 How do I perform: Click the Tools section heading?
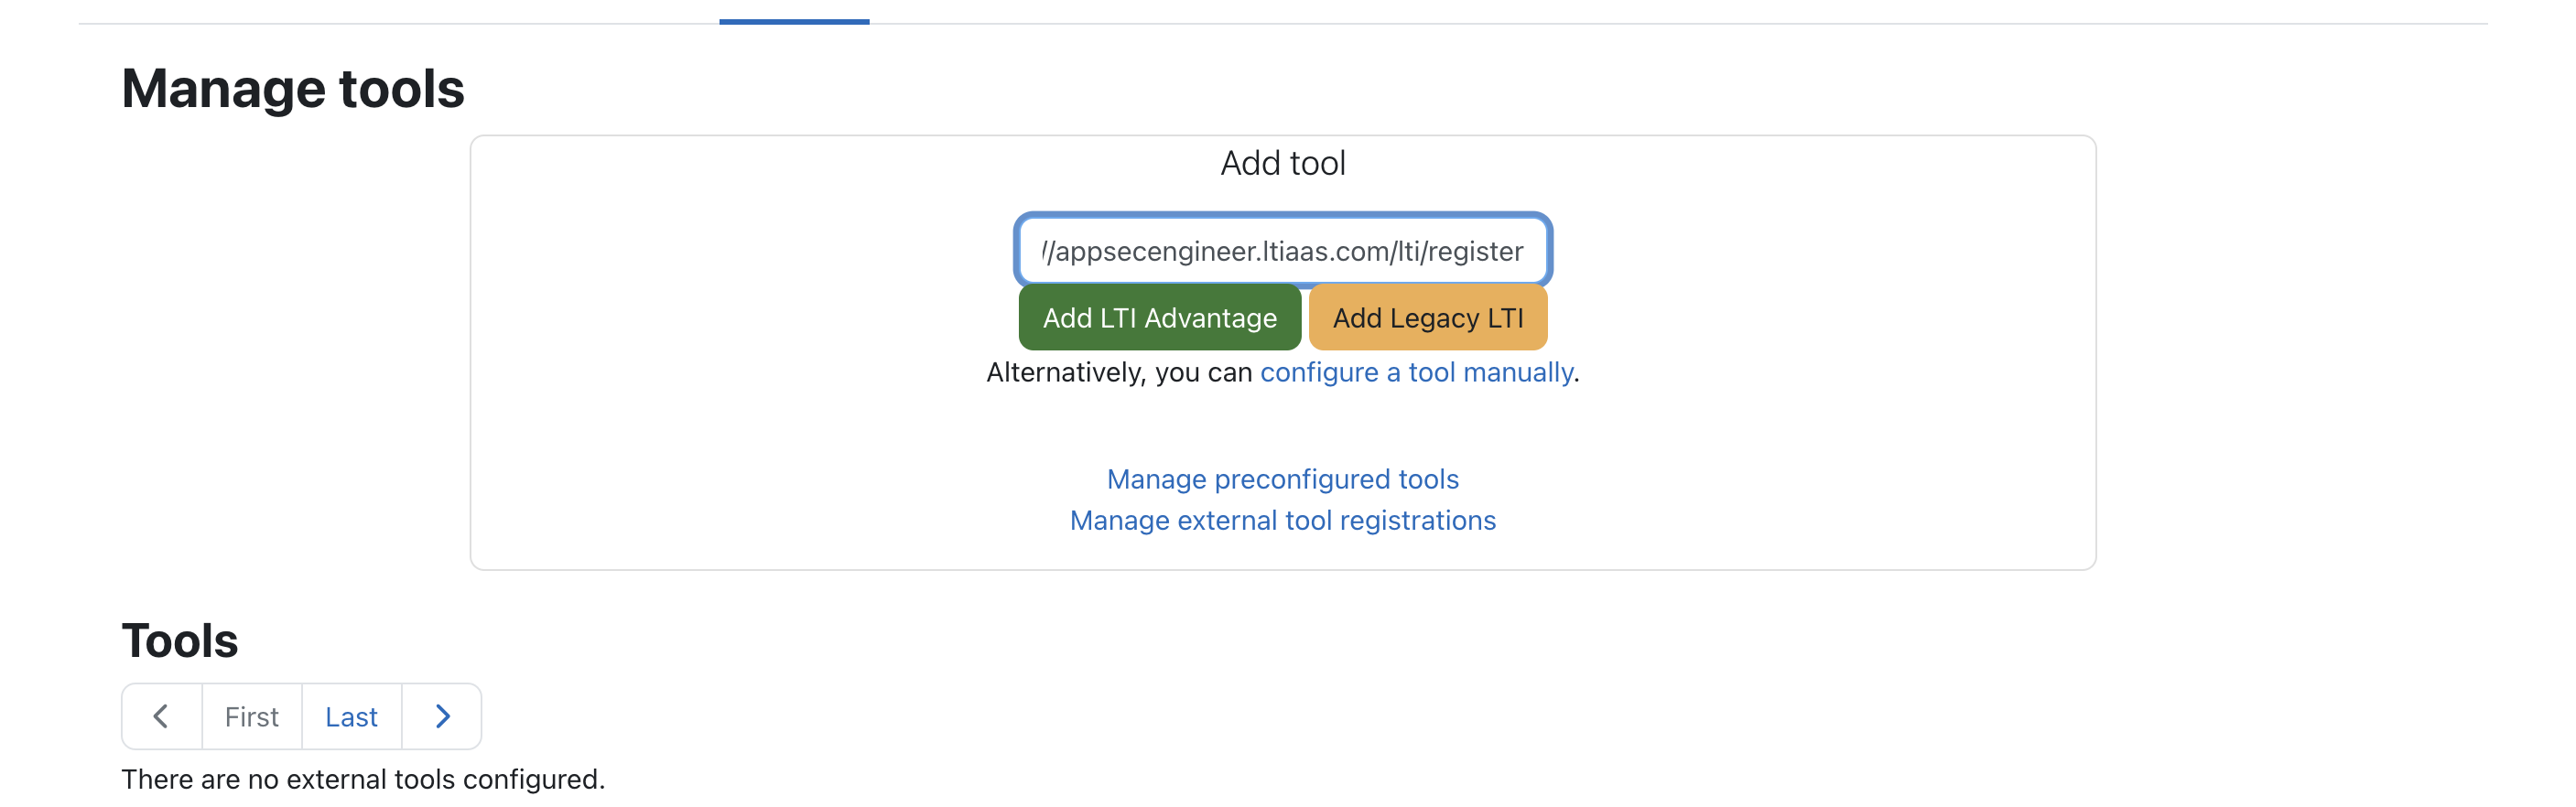coord(180,640)
